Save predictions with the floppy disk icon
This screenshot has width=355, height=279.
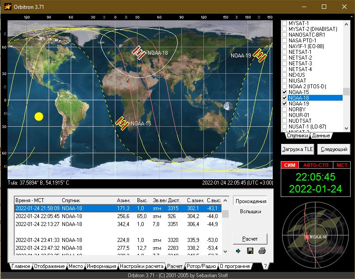(250, 251)
